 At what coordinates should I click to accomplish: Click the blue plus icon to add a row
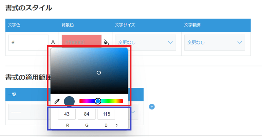pyautogui.click(x=152, y=107)
